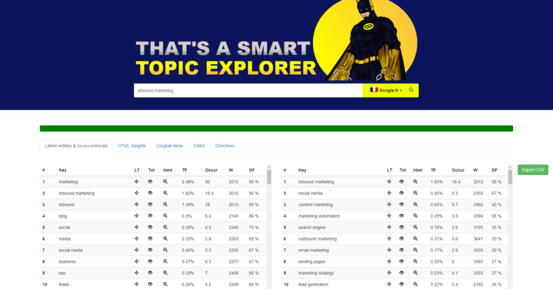Click the 'leads' keyword cell
The height and width of the screenshot is (289, 553).
pyautogui.click(x=64, y=285)
